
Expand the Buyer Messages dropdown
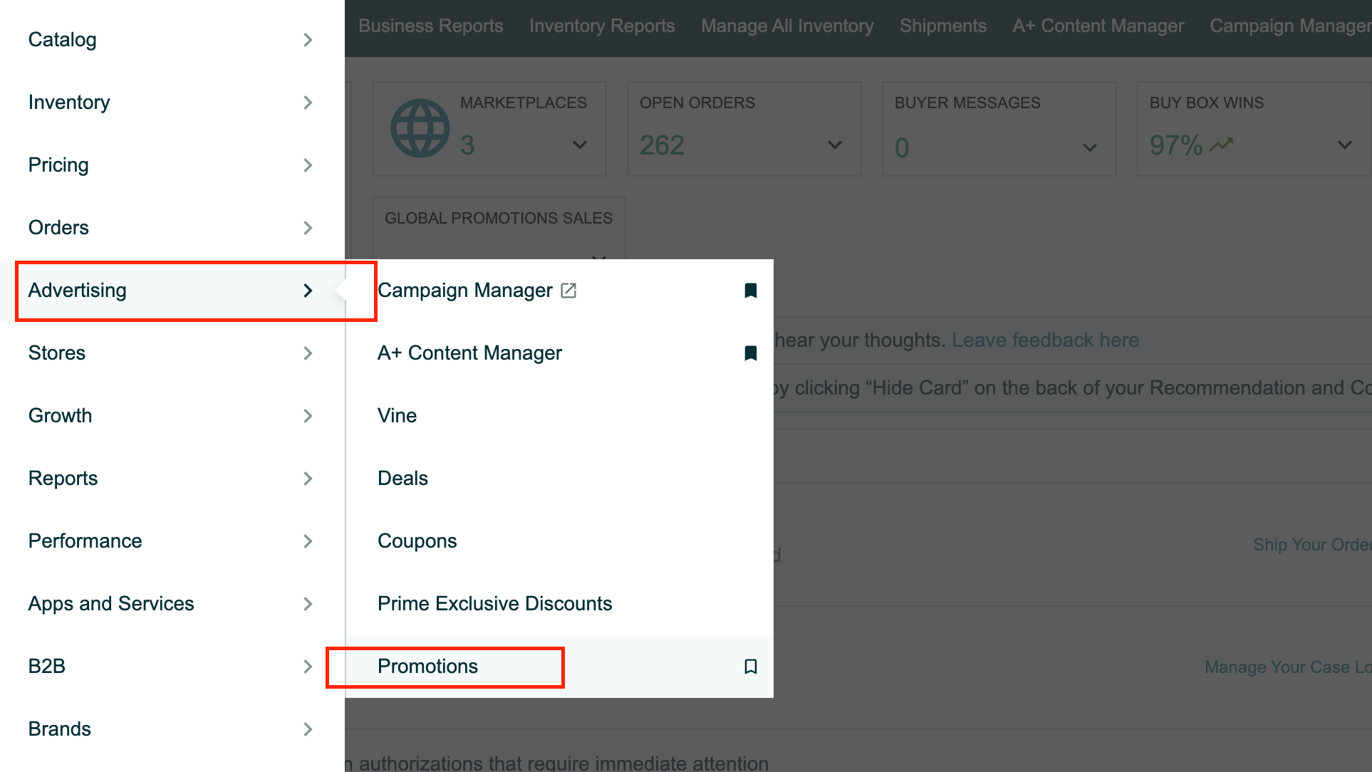coord(1090,147)
